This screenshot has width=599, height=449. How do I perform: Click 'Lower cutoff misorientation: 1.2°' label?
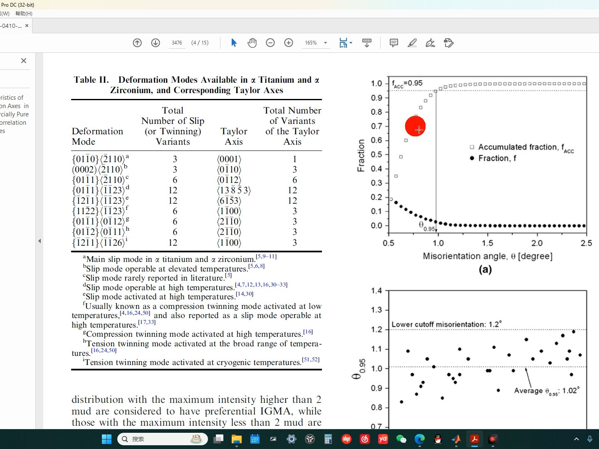[x=447, y=324]
